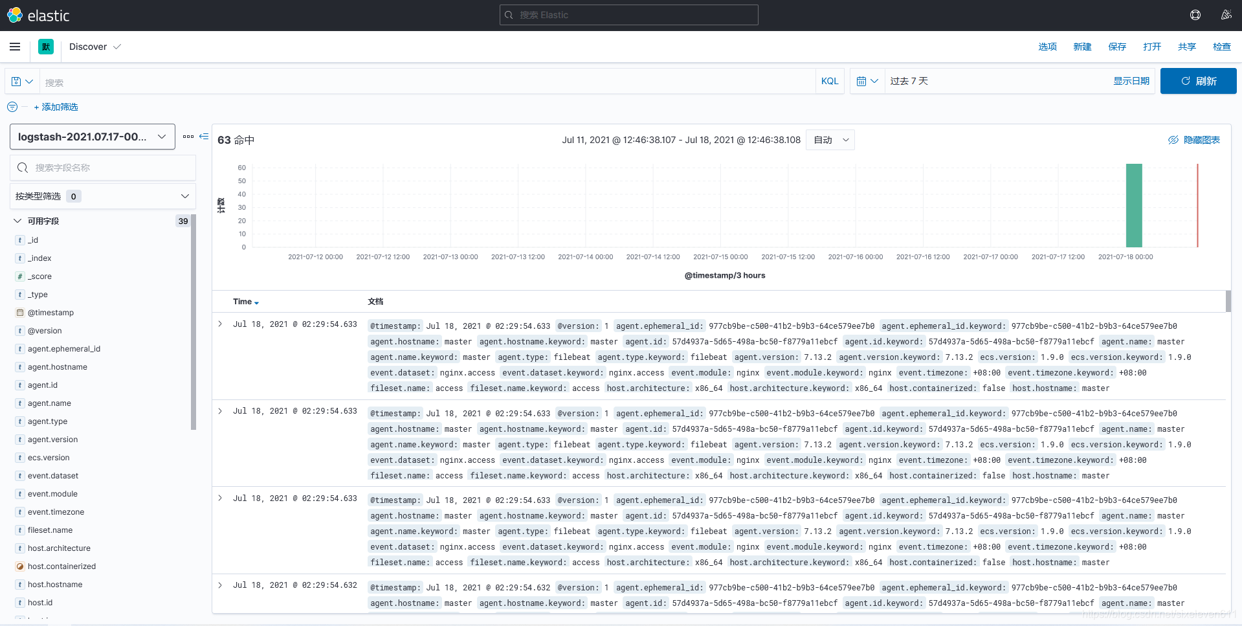The width and height of the screenshot is (1242, 626).
Task: Click the 显示日期 link
Action: point(1131,81)
